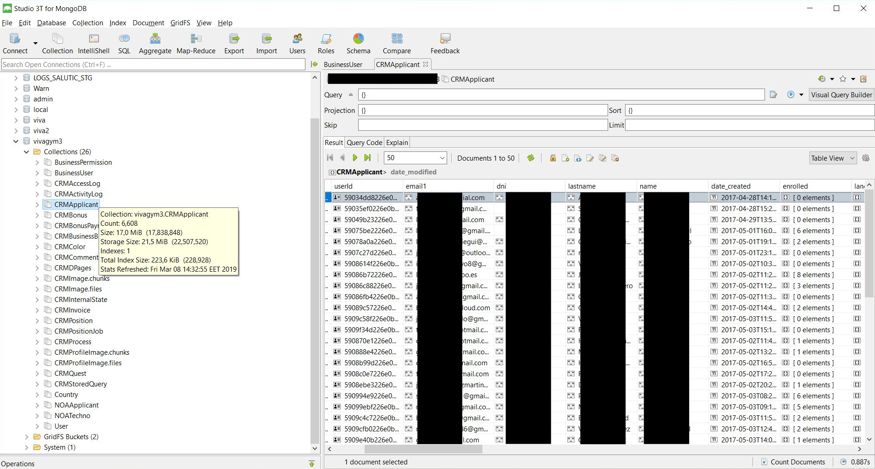Image resolution: width=875 pixels, height=469 pixels.
Task: Click the Search Open Connections field
Action: pyautogui.click(x=153, y=65)
